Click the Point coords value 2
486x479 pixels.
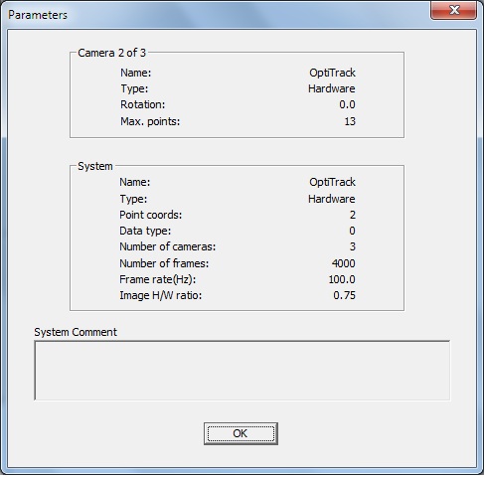pyautogui.click(x=353, y=215)
